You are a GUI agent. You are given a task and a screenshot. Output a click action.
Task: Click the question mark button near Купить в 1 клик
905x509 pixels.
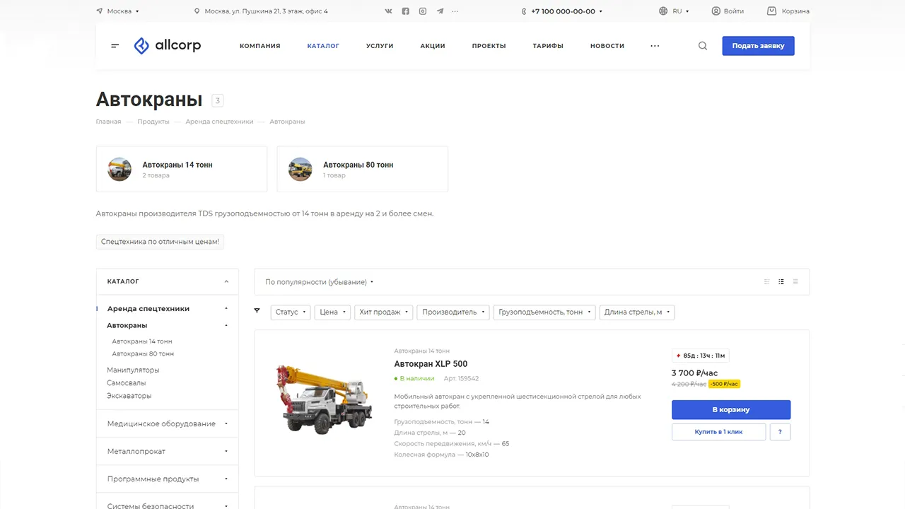(780, 432)
